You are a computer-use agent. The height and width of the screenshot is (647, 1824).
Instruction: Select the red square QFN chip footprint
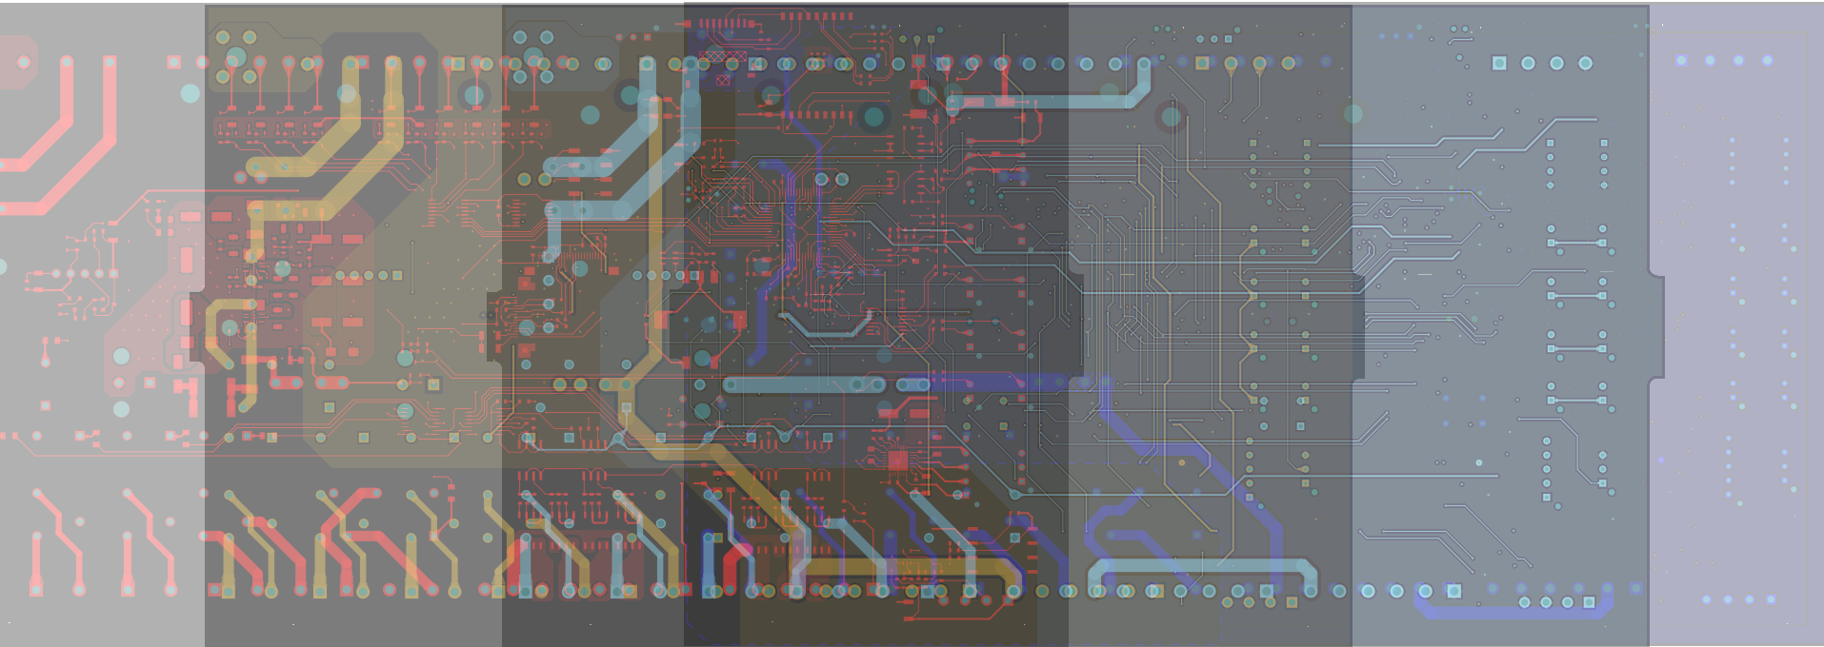coord(897,461)
